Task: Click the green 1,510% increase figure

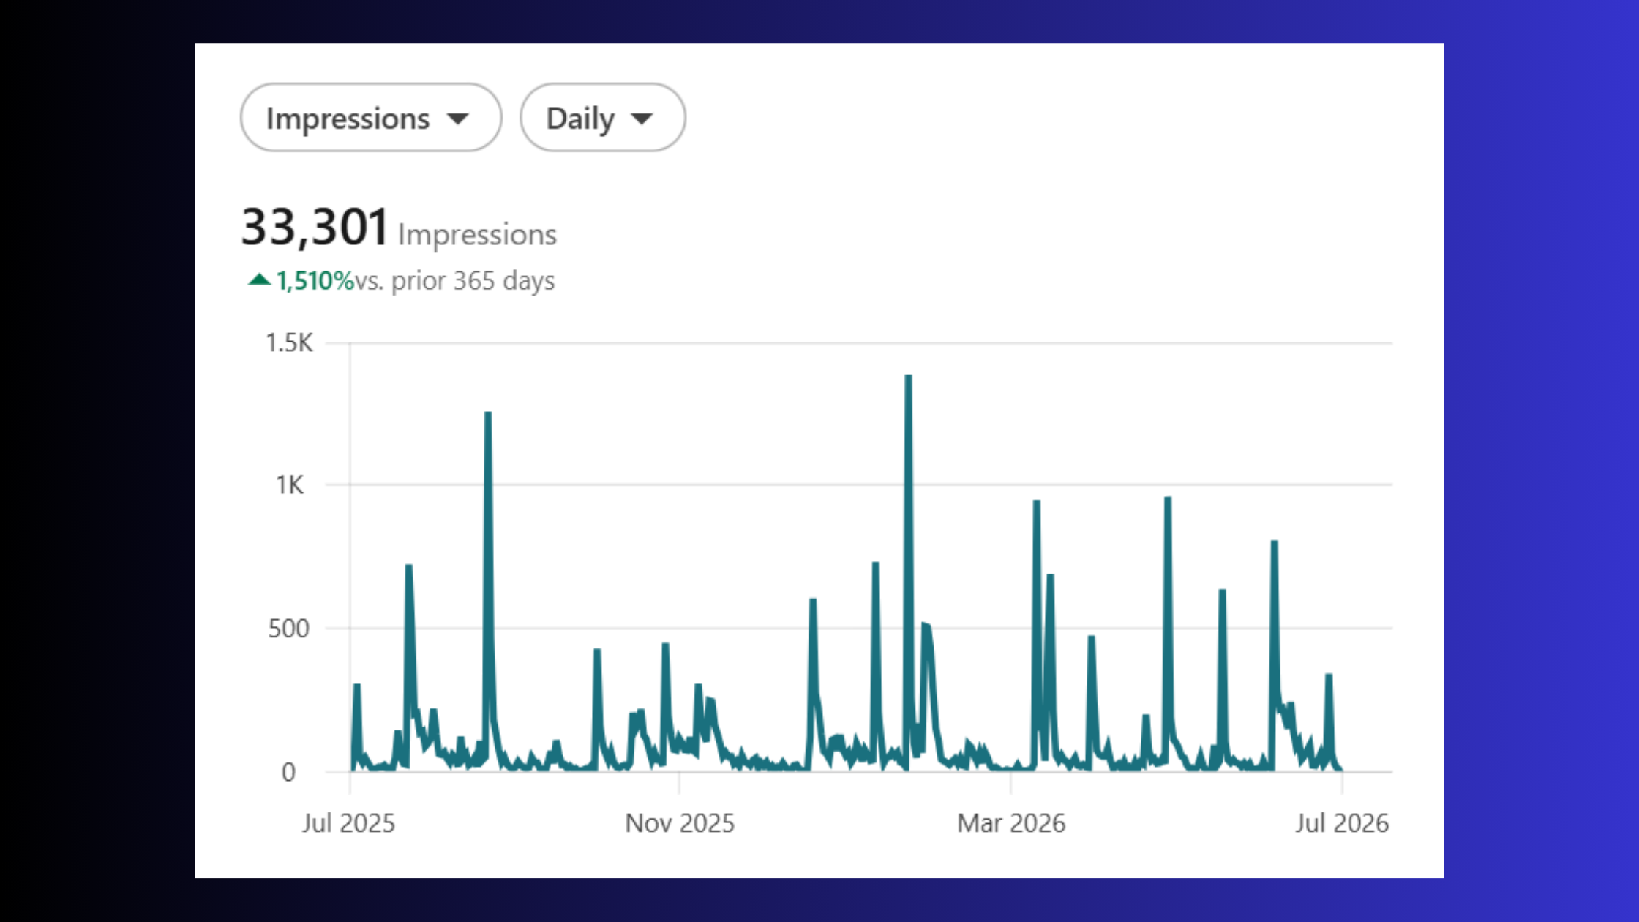Action: point(315,281)
